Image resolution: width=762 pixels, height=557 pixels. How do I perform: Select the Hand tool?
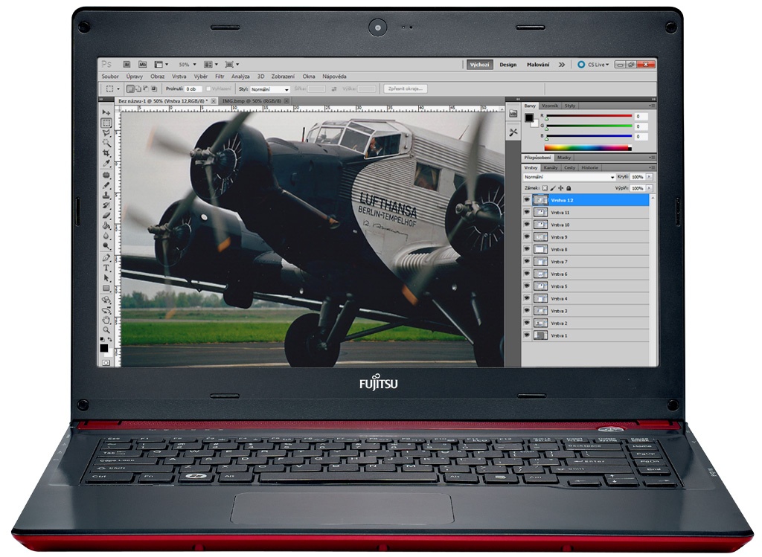click(106, 320)
